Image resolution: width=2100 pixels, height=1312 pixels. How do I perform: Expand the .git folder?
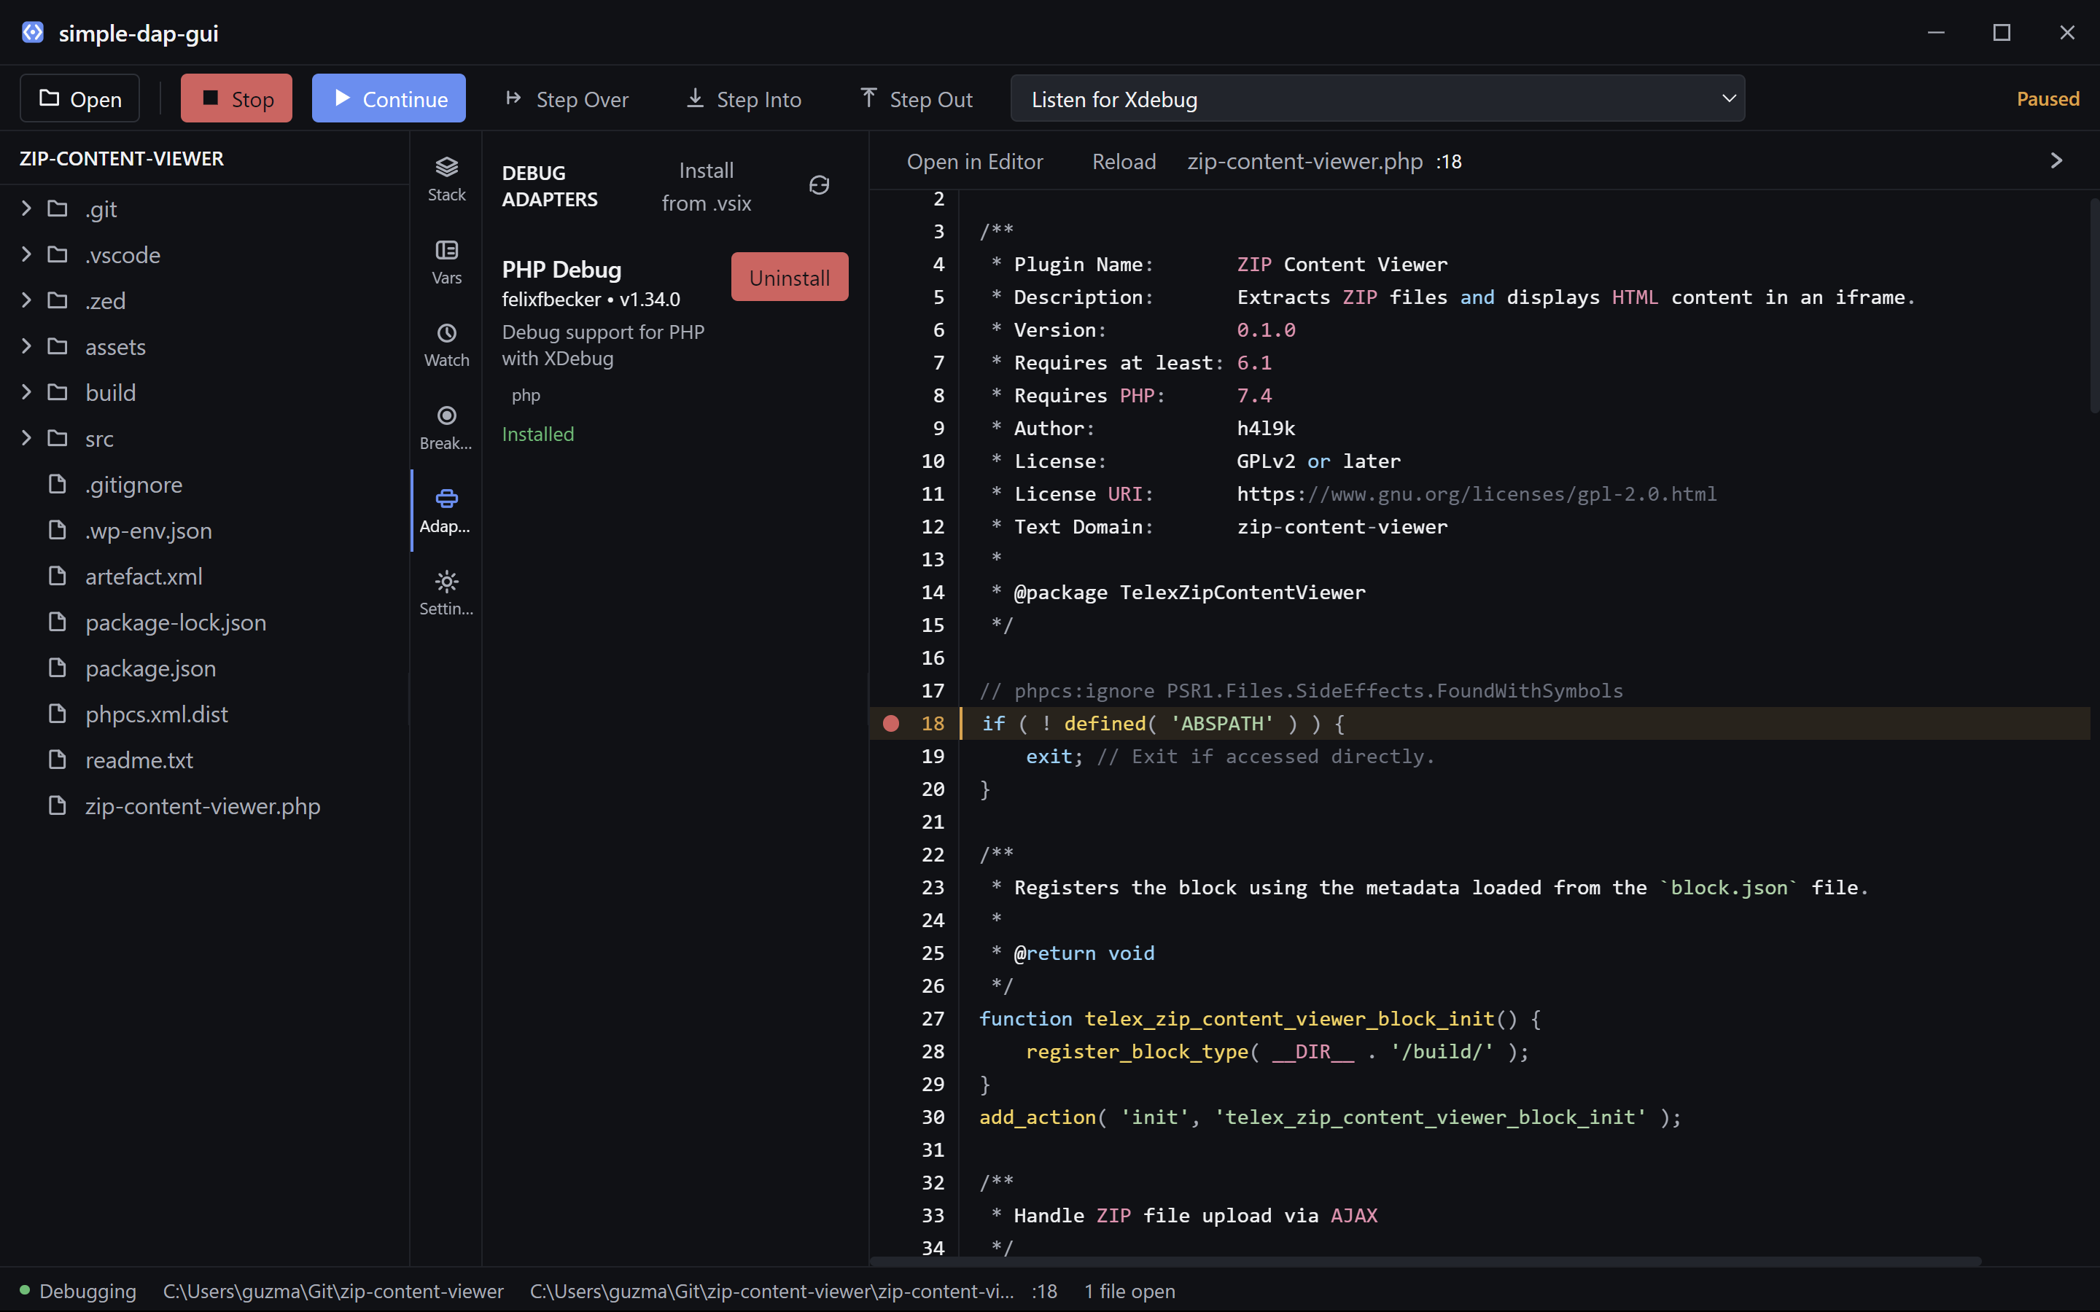click(26, 208)
